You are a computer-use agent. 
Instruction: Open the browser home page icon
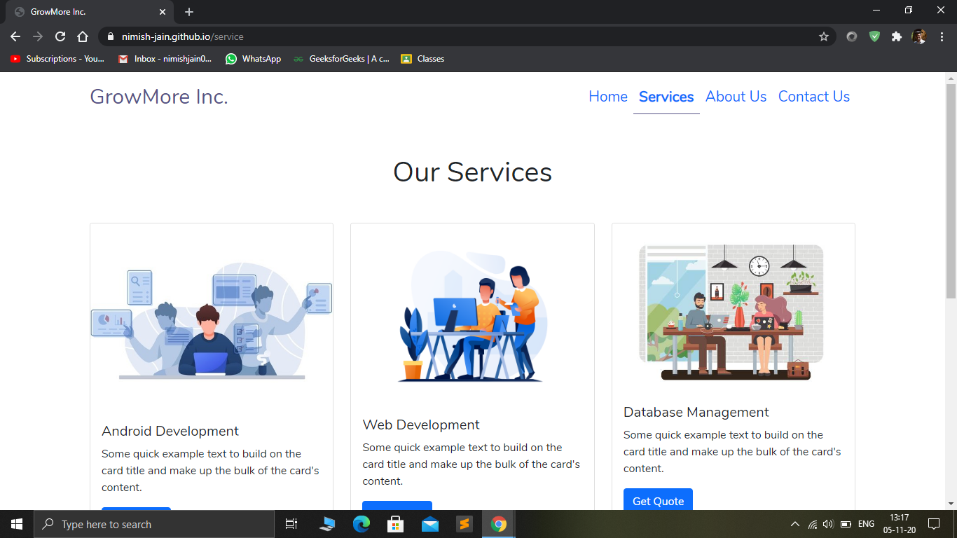click(83, 36)
